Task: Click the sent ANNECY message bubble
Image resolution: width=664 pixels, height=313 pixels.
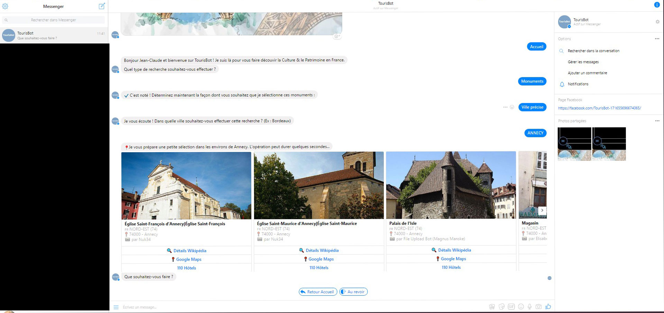Action: click(x=535, y=133)
